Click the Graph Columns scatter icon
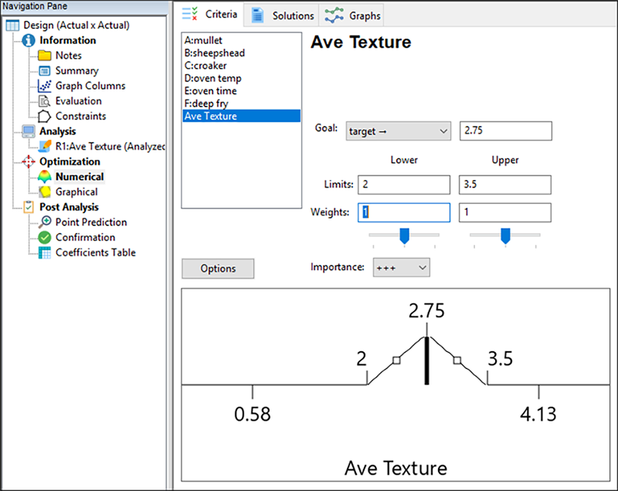 [44, 86]
